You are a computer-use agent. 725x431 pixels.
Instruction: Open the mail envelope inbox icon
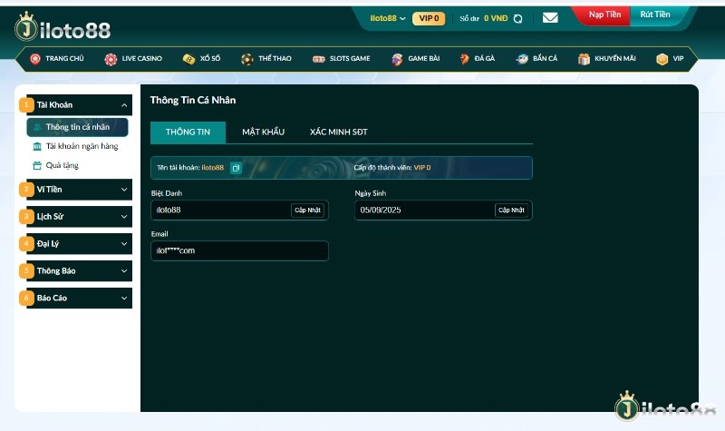click(550, 18)
